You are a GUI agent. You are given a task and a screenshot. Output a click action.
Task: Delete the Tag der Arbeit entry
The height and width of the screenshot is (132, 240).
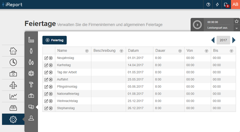click(x=51, y=72)
